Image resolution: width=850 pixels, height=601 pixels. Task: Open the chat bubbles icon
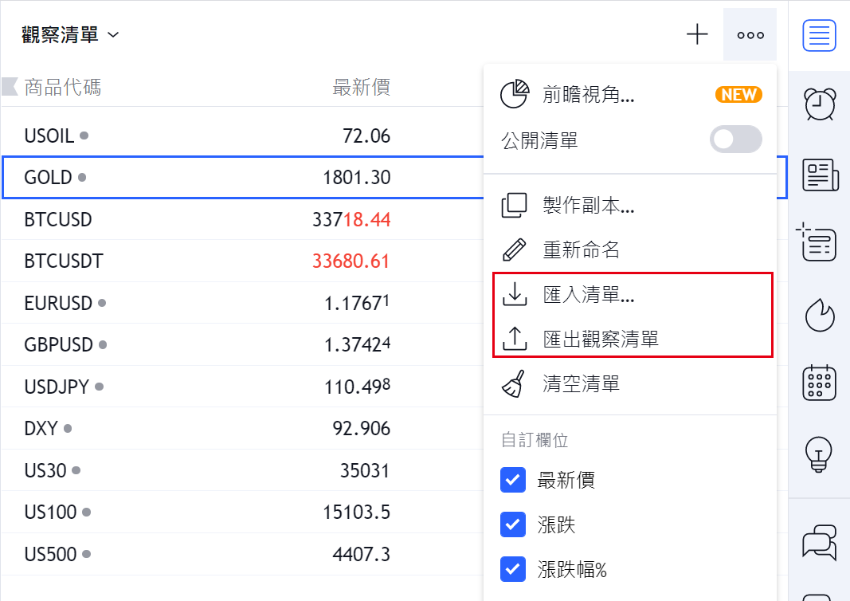tap(820, 542)
